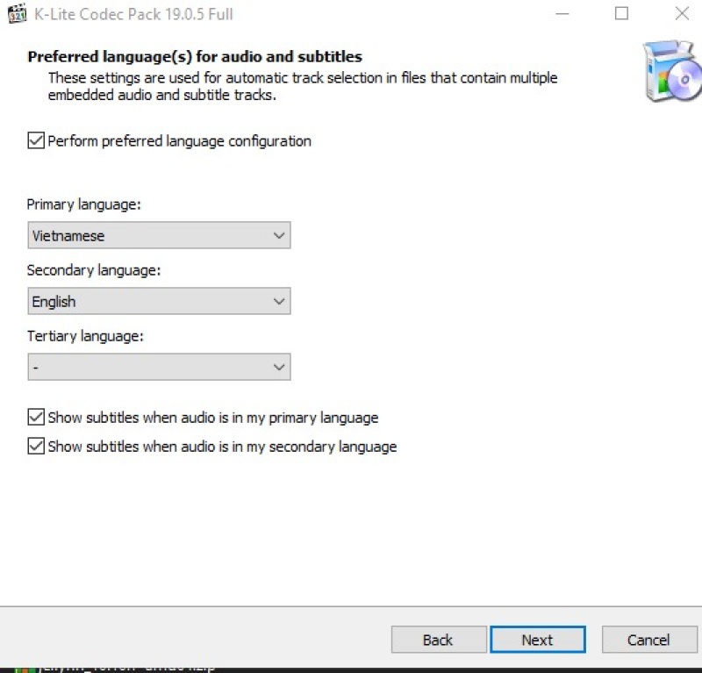Viewport: 702px width, 673px height.
Task: Click the Tertiary language label
Action: pos(85,336)
